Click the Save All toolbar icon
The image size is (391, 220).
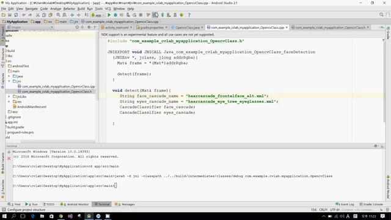tap(10, 15)
